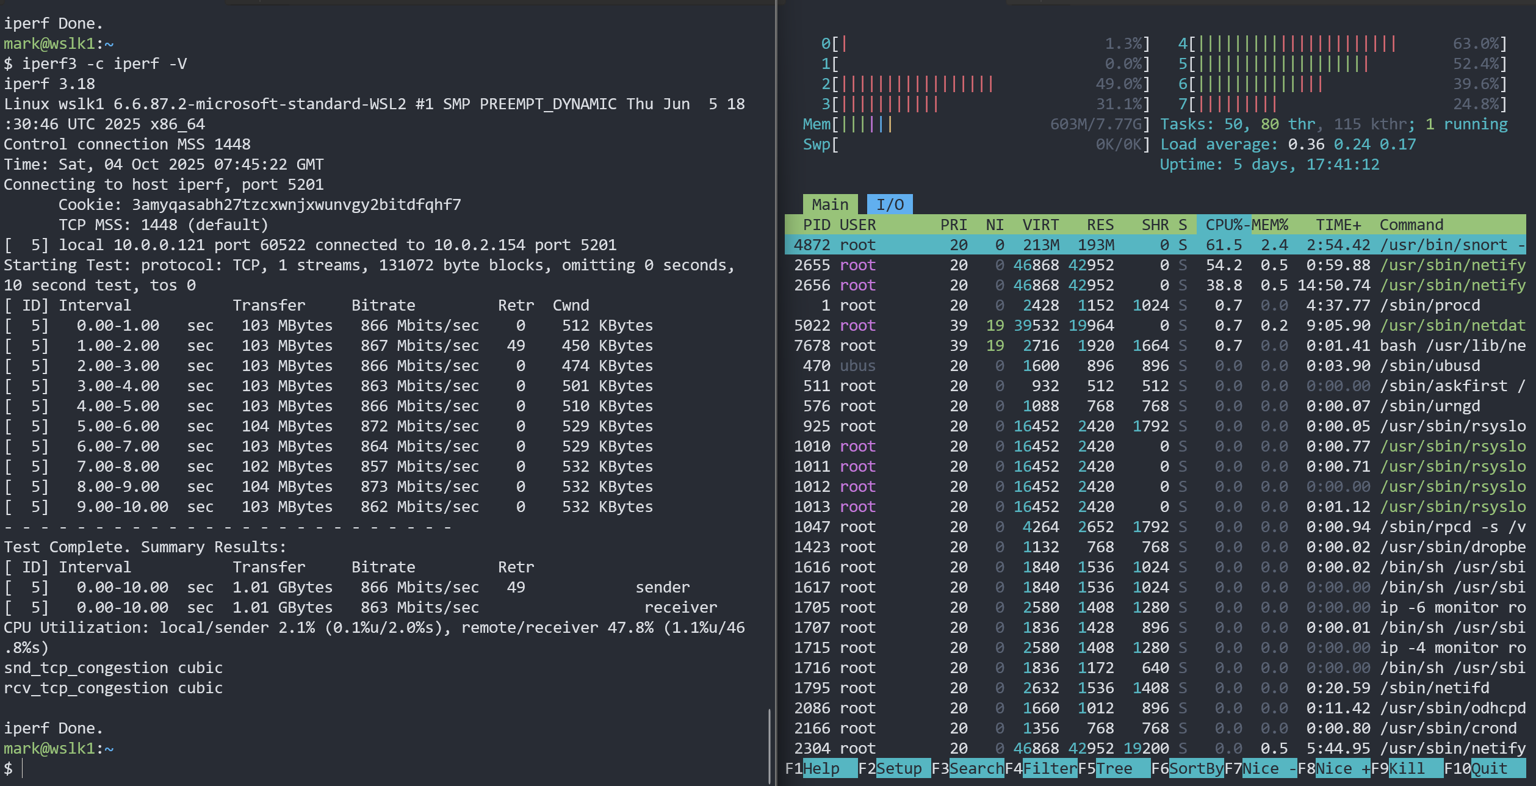The image size is (1536, 786).
Task: Sort by the CPU% column header
Action: [x=1223, y=225]
